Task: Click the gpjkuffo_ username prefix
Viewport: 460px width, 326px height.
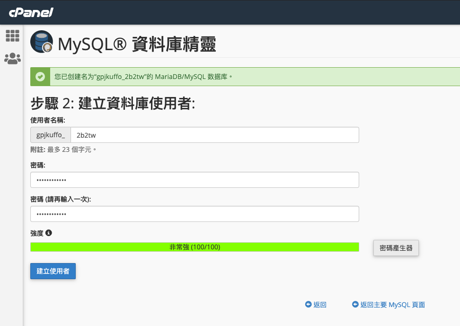Action: pos(51,135)
